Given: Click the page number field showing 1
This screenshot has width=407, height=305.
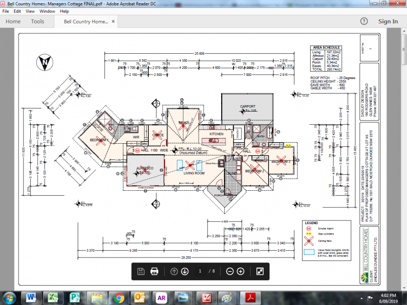Looking at the screenshot, I should (x=200, y=271).
